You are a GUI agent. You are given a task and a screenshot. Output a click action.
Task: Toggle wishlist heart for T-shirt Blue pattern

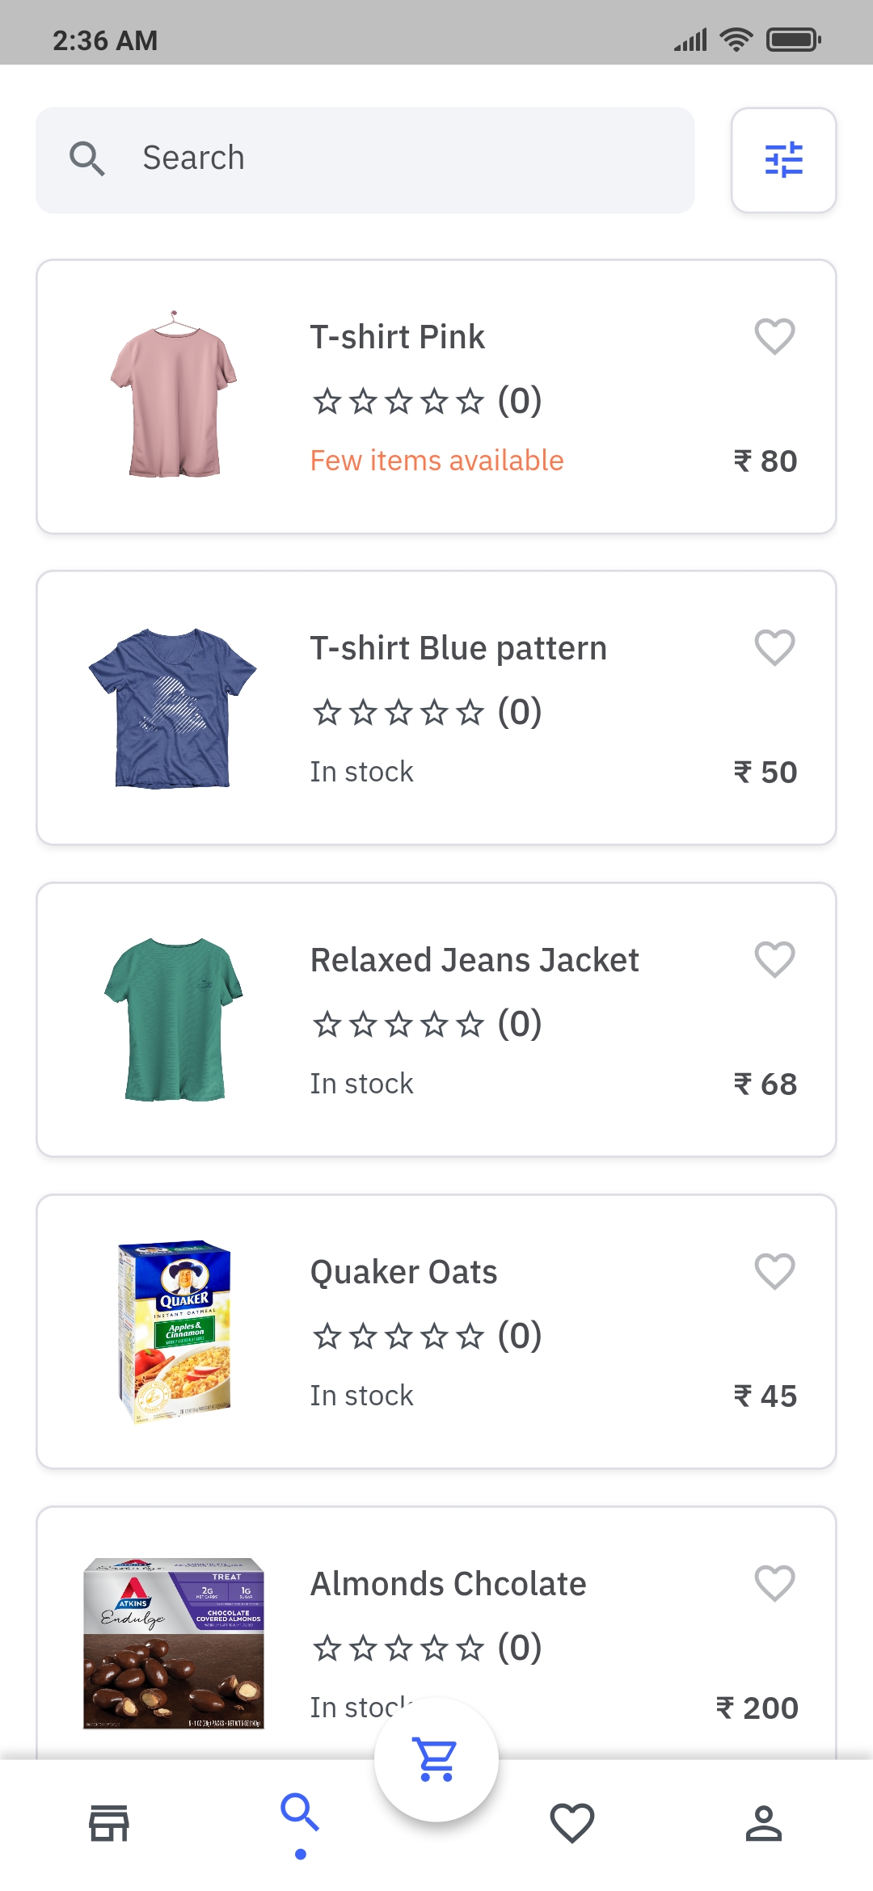tap(774, 647)
